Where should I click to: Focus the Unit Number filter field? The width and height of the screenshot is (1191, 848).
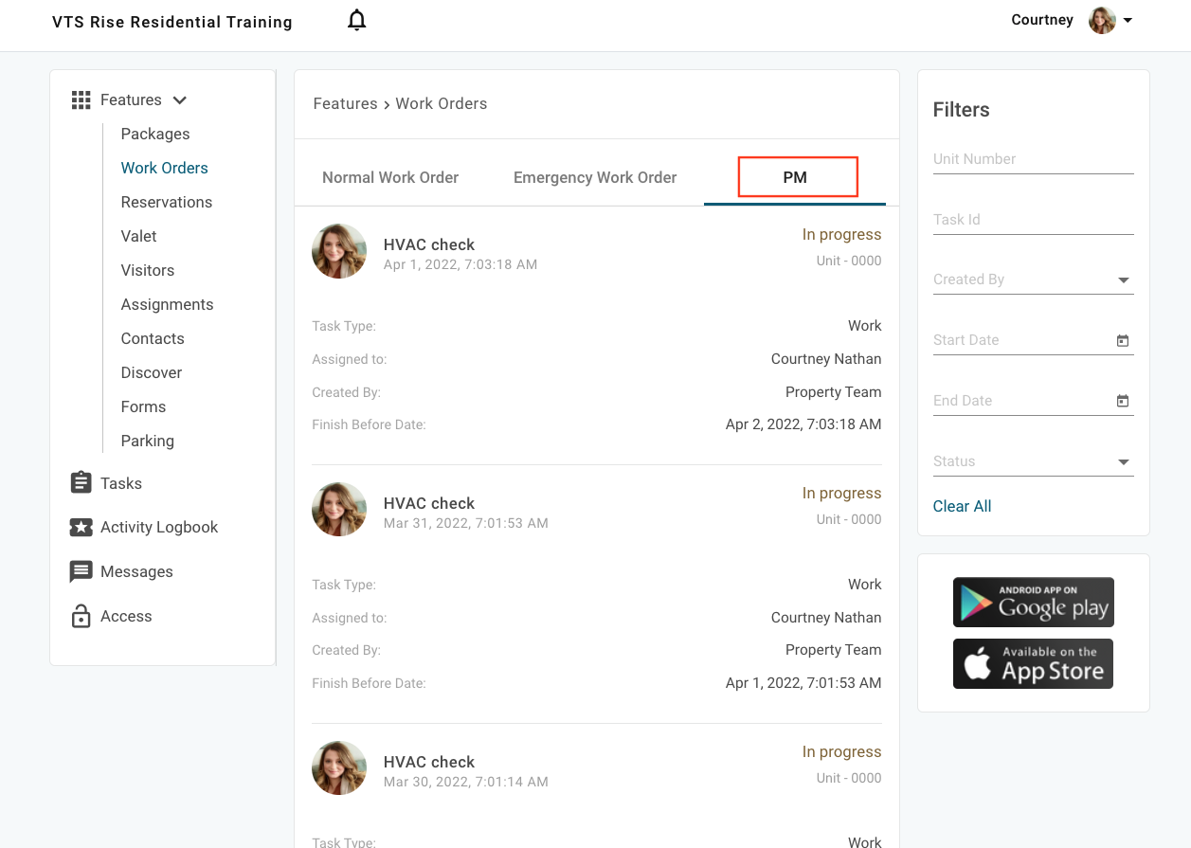tap(1033, 159)
